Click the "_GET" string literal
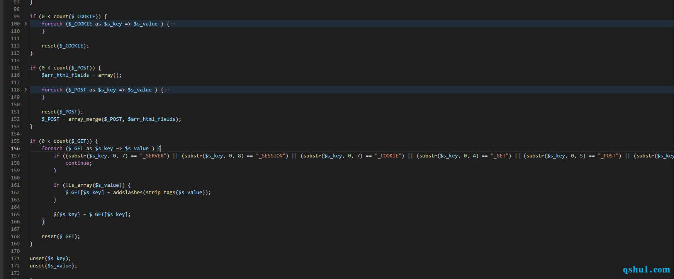Screen dimensions: 674x279 click(x=500, y=156)
